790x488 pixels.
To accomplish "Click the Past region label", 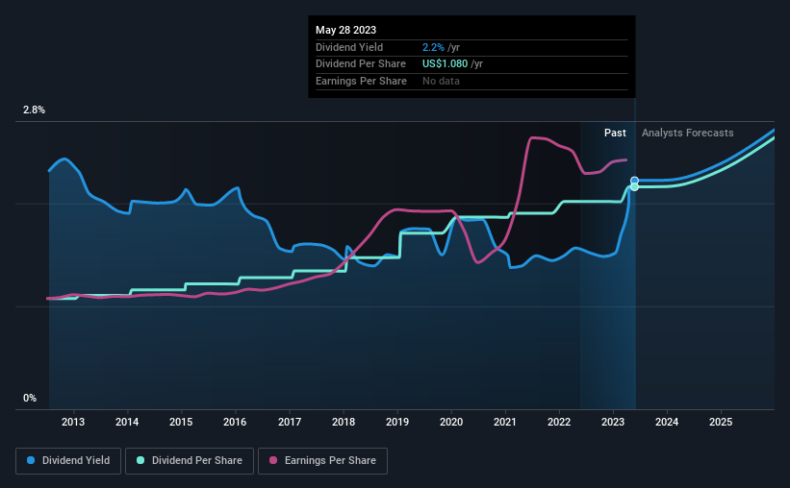I will [615, 133].
